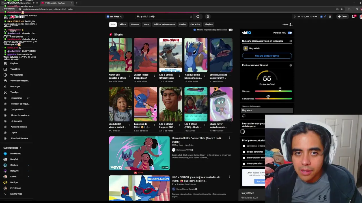Click the magnifier search button
Image resolution: width=362 pixels, height=203 pixels.
(198, 17)
